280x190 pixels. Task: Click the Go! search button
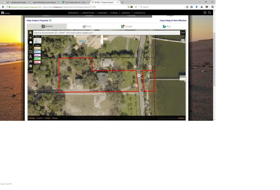(182, 33)
